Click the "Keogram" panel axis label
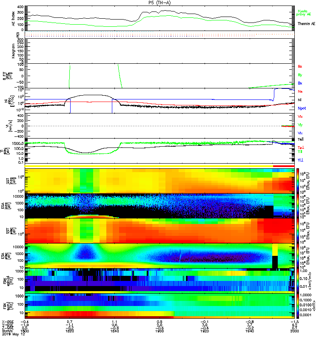Screen dimensions: 319x340 pyautogui.click(x=13, y=51)
